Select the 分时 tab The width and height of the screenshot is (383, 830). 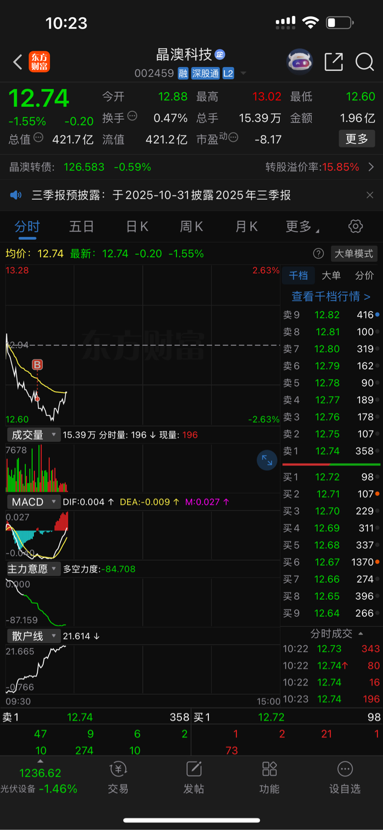(x=27, y=227)
